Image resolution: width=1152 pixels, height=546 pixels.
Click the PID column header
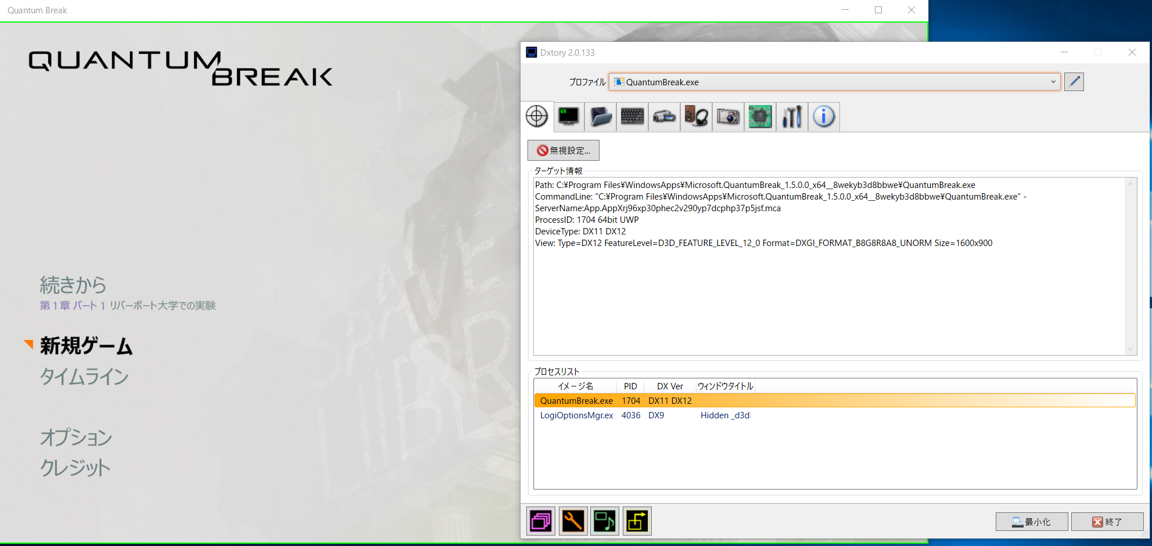pyautogui.click(x=631, y=386)
